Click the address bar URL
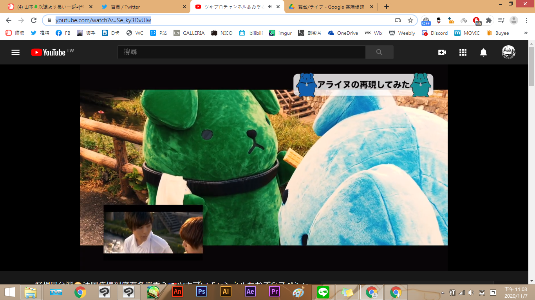The height and width of the screenshot is (300, 535). [x=103, y=20]
